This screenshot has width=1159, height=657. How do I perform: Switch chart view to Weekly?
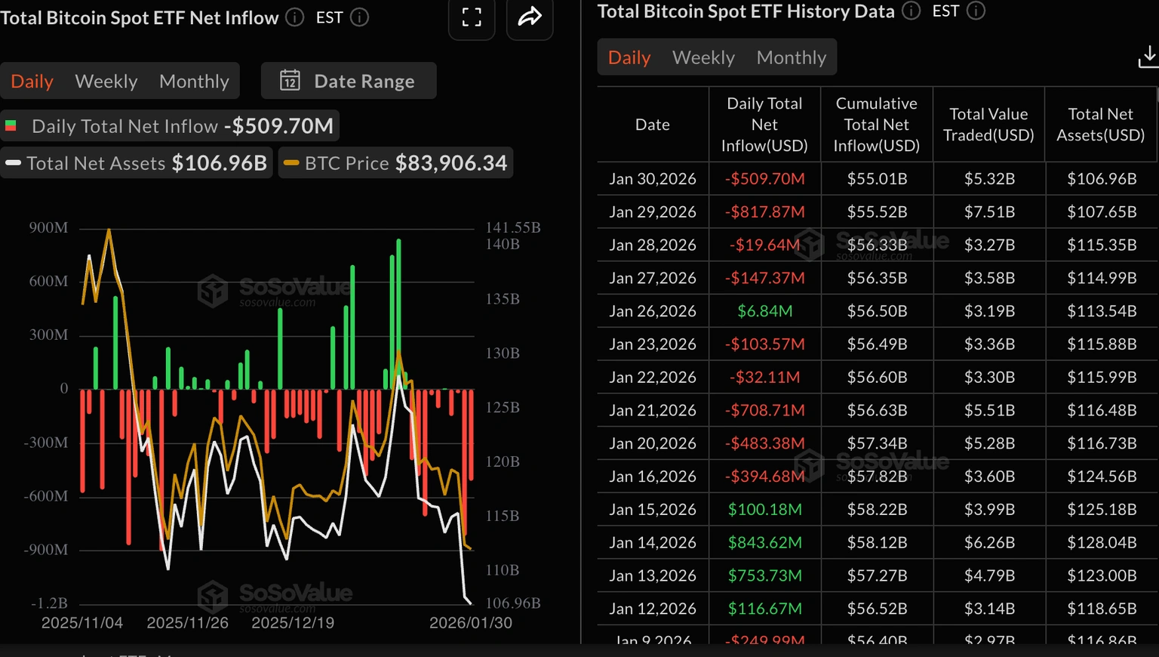(106, 81)
